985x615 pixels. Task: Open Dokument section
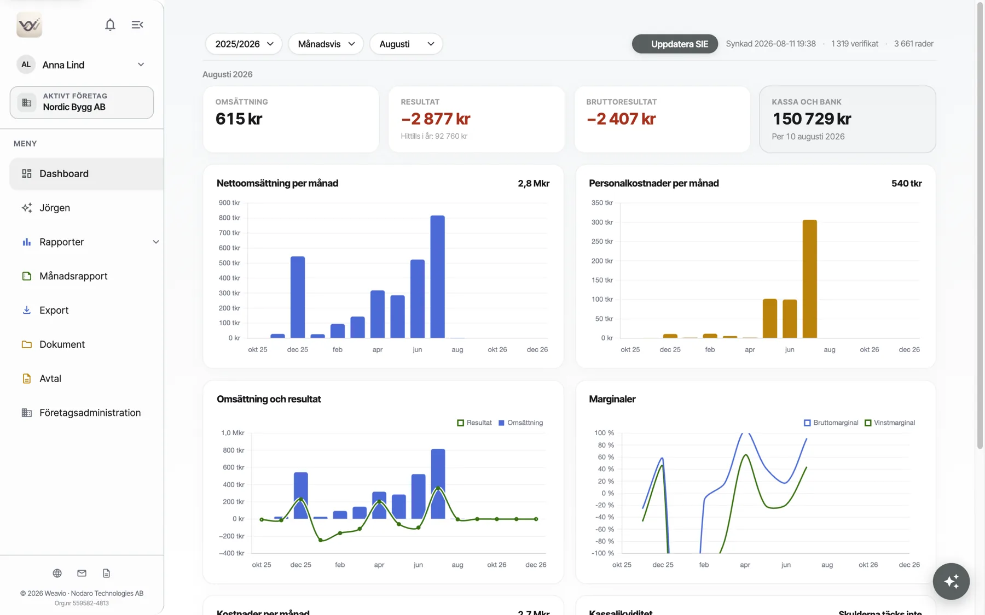(86, 344)
